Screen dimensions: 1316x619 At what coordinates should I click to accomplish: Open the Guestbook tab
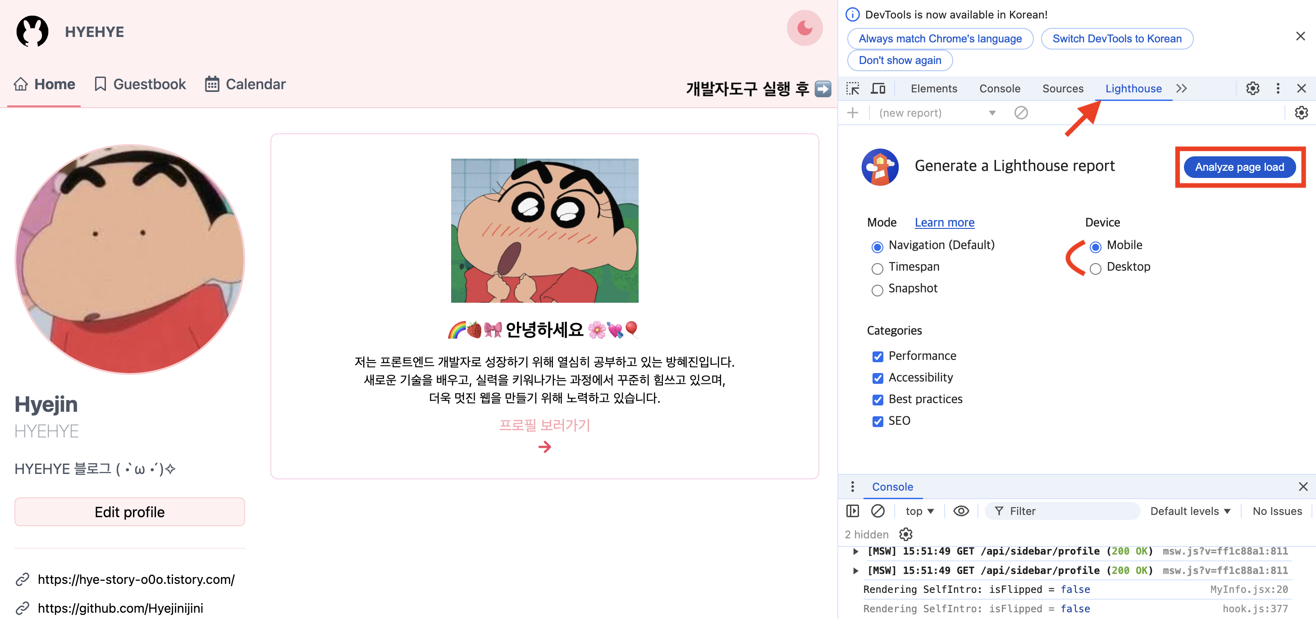(140, 84)
